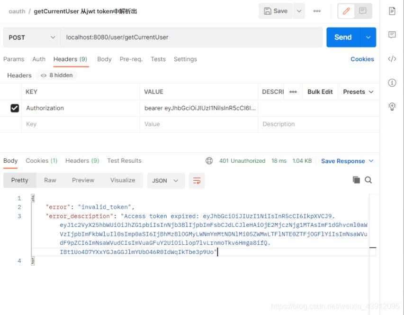
Task: Click the Save button
Action: (x=276, y=11)
